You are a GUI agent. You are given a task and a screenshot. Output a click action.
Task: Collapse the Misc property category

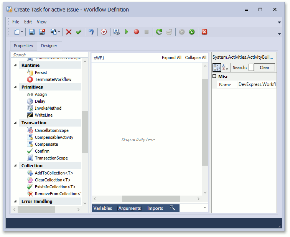point(214,76)
